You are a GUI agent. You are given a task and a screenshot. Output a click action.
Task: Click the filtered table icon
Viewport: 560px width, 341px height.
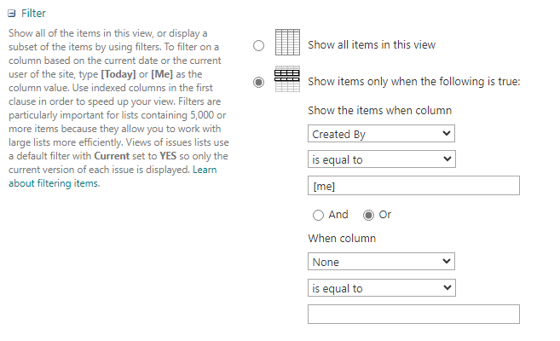[x=287, y=80]
